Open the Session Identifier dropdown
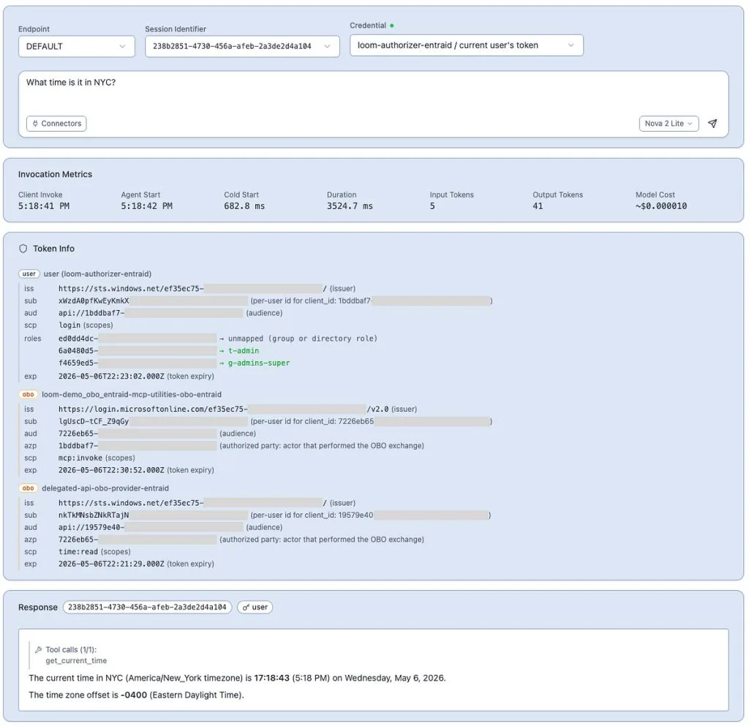Viewport: 749px width, 726px height. click(242, 46)
